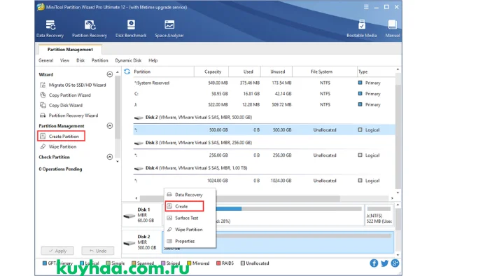Viewport: 490px width, 276px height.
Task: Launch Migrate OS to SSD/HD Wizard
Action: pos(73,85)
